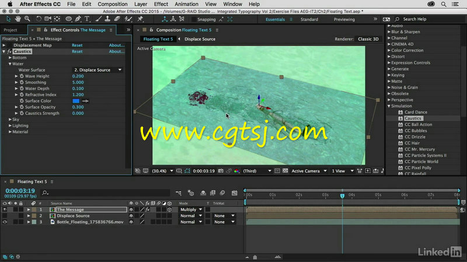Open macOS Spotlight search icon
Viewport: 467px width, 262px height.
(444, 4)
